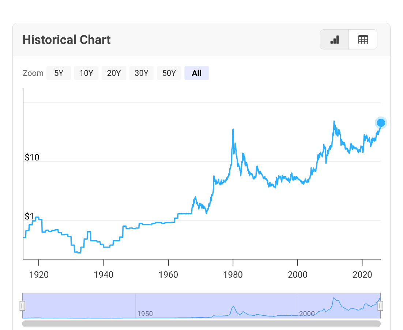Click the right navigator range handle

click(x=380, y=306)
